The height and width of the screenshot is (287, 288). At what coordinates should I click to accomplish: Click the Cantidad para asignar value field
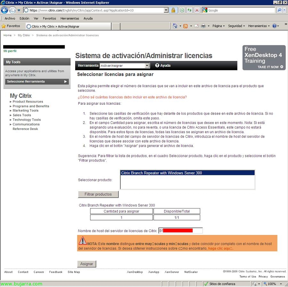click(x=121, y=217)
